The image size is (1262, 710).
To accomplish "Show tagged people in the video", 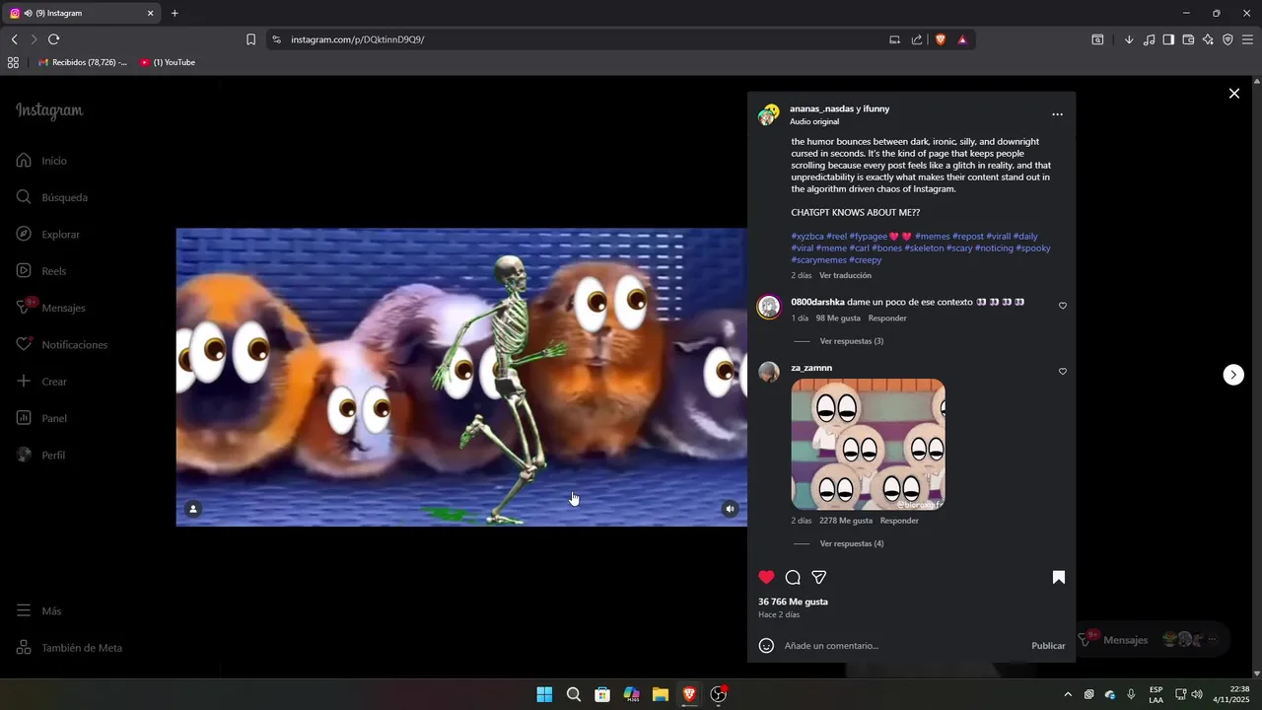I will (x=193, y=509).
